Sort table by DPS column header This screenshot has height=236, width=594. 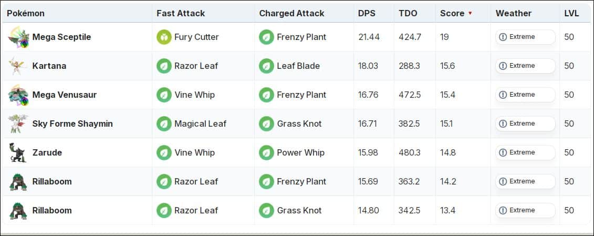tap(367, 13)
